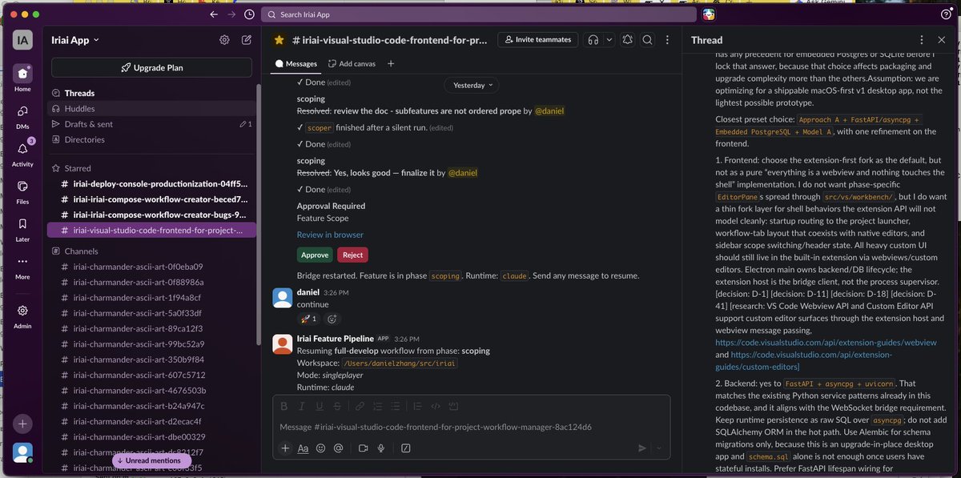The height and width of the screenshot is (478, 961).
Task: Open Iriai App workspace menu
Action: pyautogui.click(x=75, y=39)
